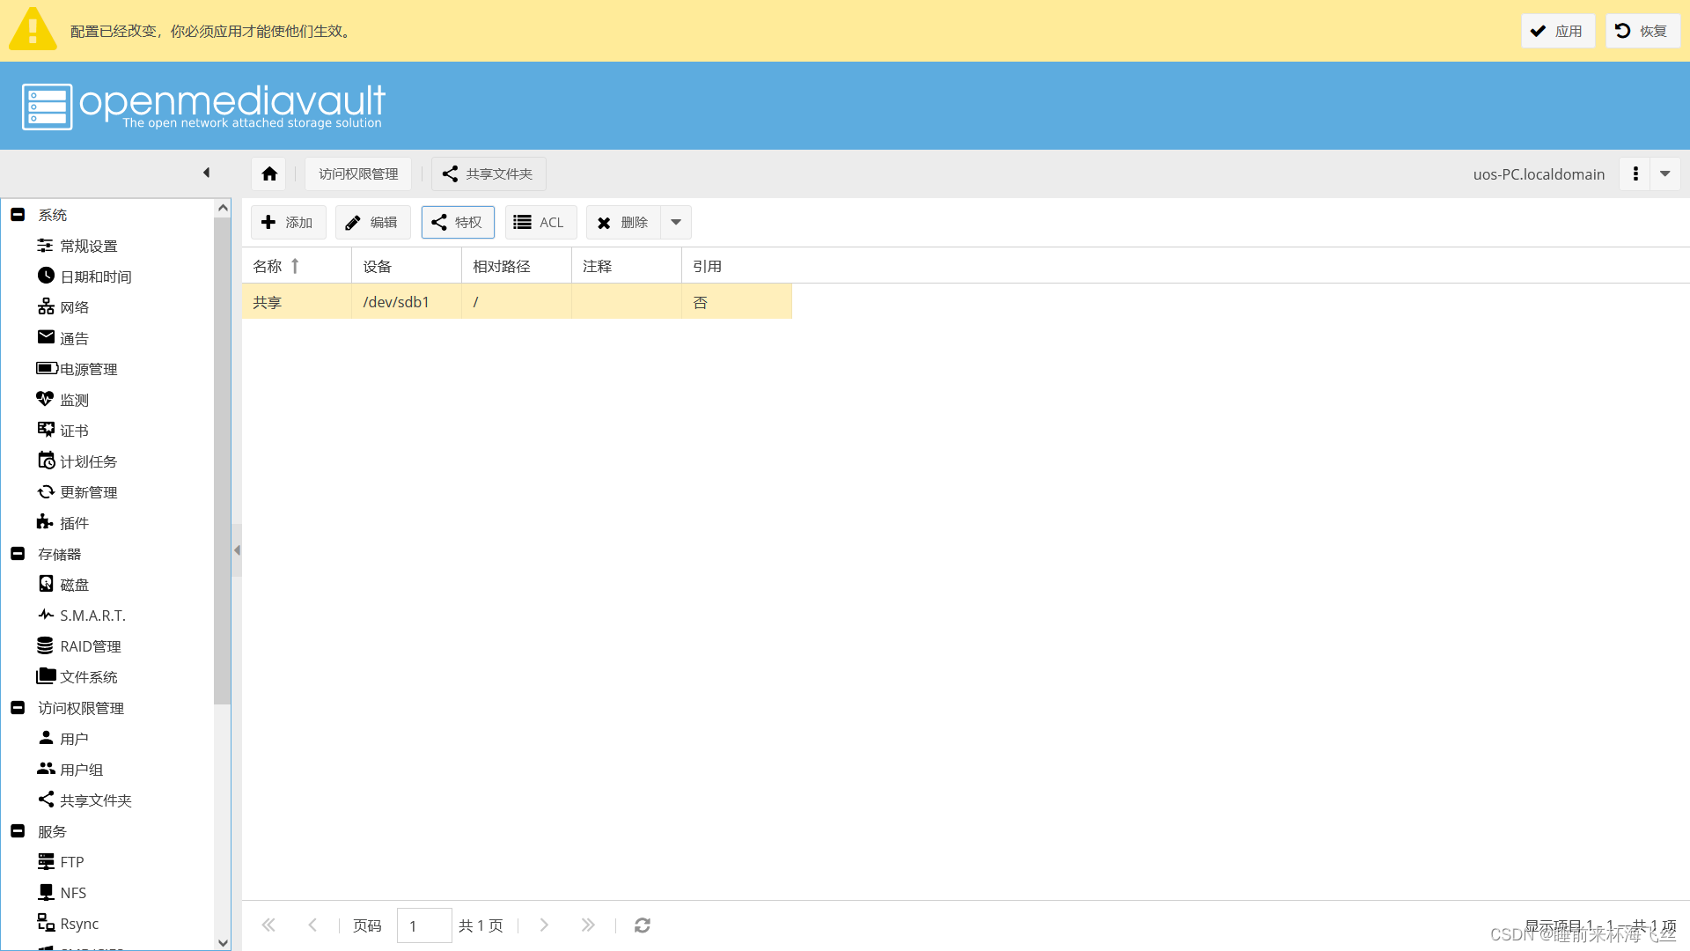The height and width of the screenshot is (951, 1690).
Task: Open the 磁盘 disks page
Action: (x=74, y=585)
